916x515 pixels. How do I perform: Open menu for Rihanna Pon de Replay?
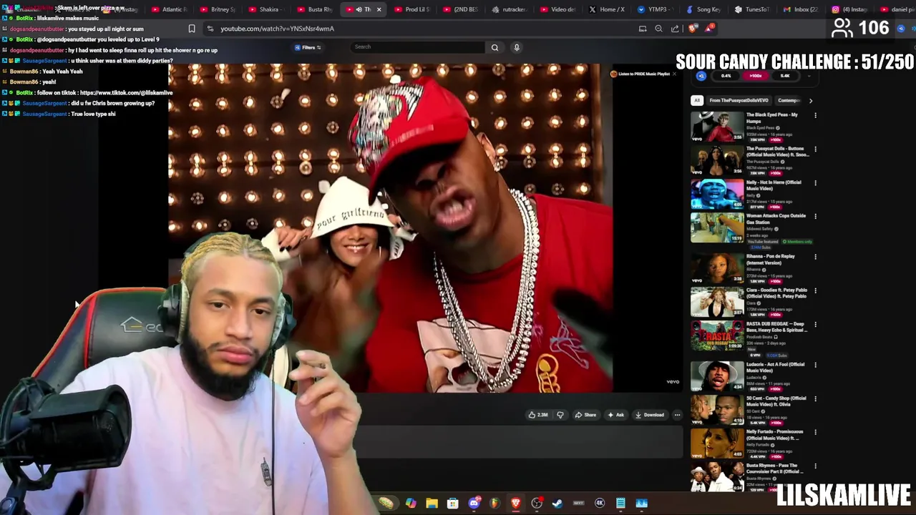tap(815, 257)
